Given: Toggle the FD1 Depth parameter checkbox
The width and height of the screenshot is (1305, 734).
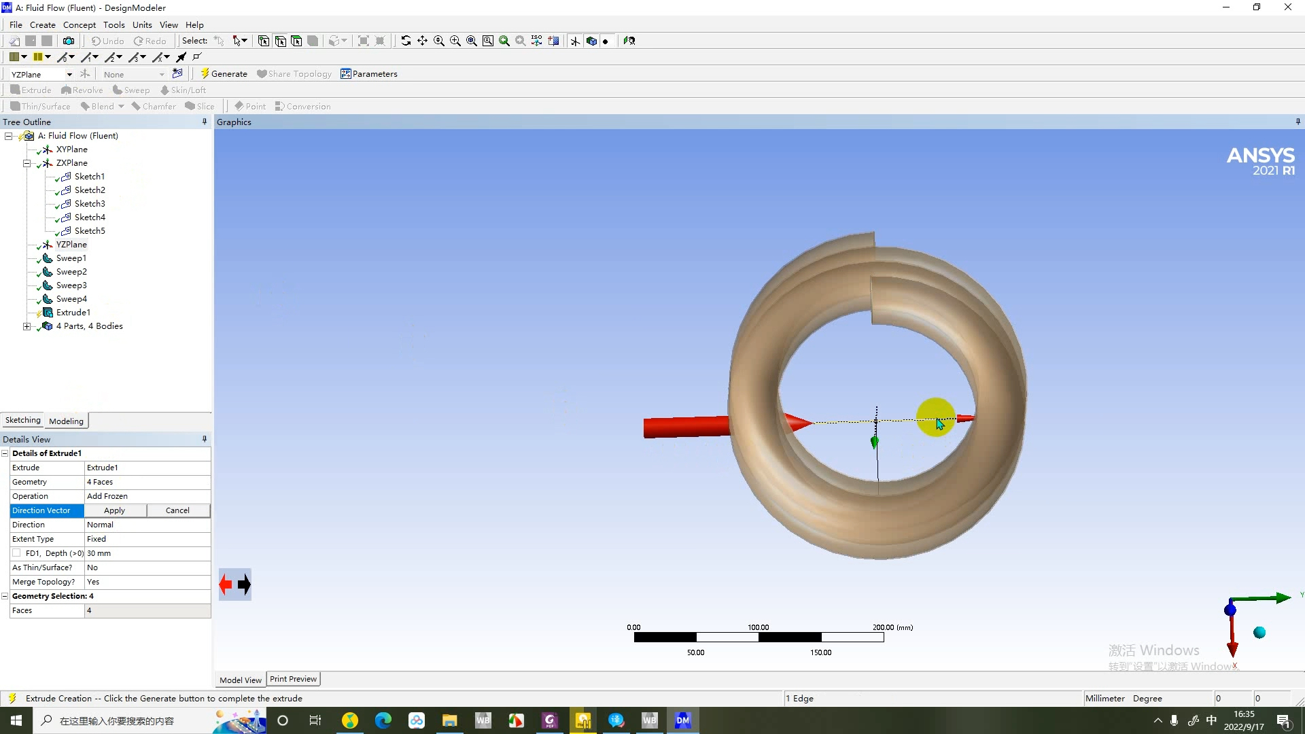Looking at the screenshot, I should pos(17,553).
